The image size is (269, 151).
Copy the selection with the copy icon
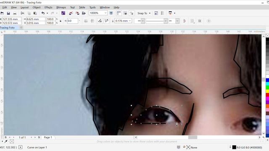pyautogui.click(x=29, y=13)
